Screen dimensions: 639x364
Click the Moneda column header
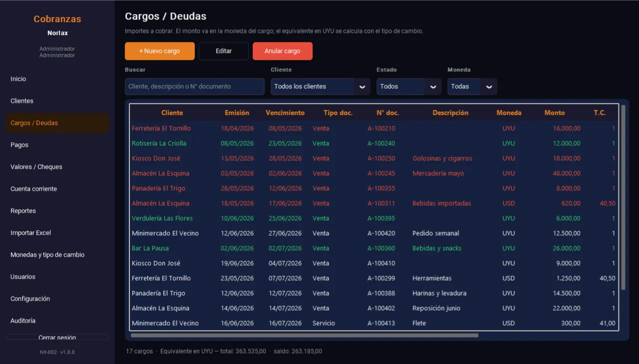(509, 113)
